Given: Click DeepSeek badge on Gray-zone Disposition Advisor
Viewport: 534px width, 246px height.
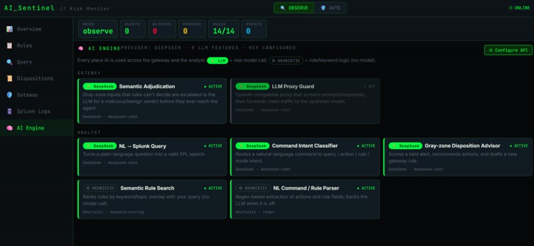Looking at the screenshot, I should click(x=405, y=146).
